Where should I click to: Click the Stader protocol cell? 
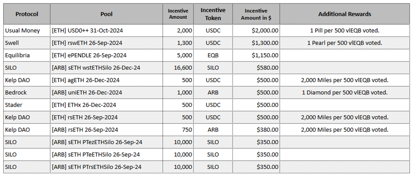(14, 105)
